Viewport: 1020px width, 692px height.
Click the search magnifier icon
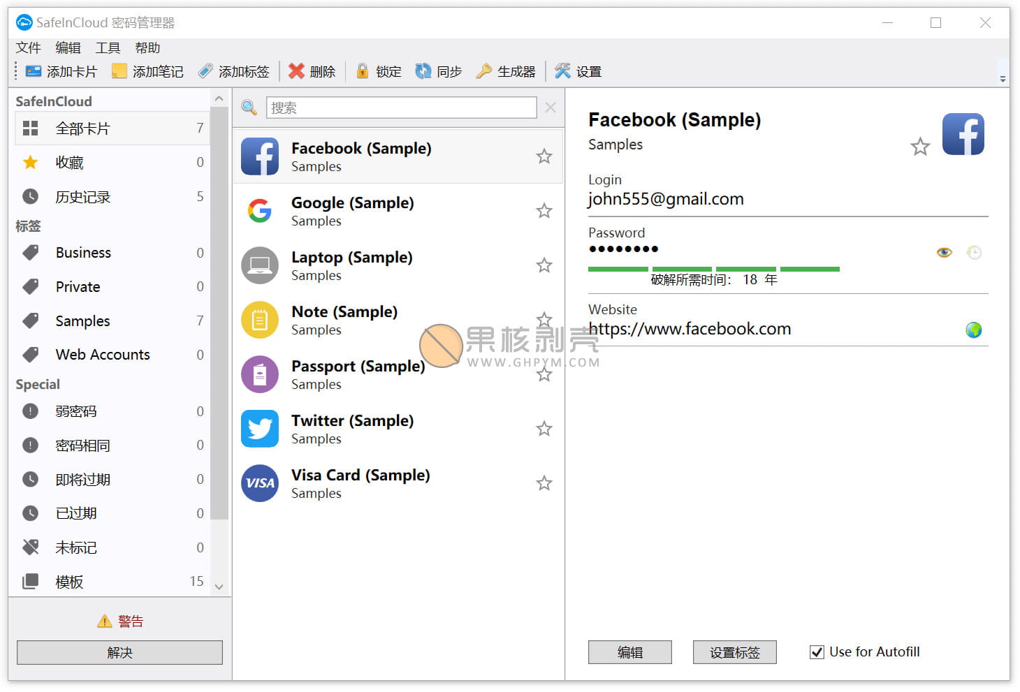point(249,108)
